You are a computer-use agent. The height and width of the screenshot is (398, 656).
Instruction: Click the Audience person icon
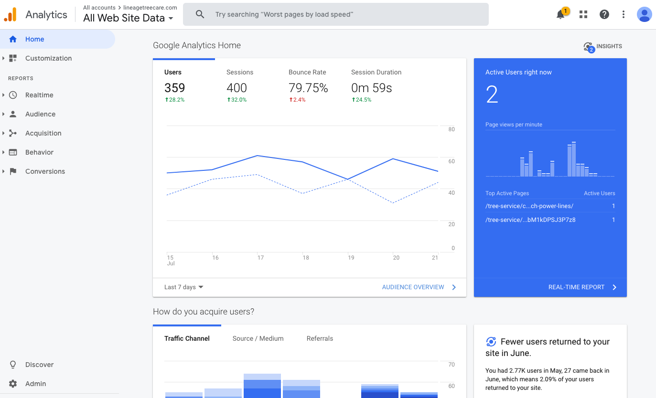click(x=13, y=114)
